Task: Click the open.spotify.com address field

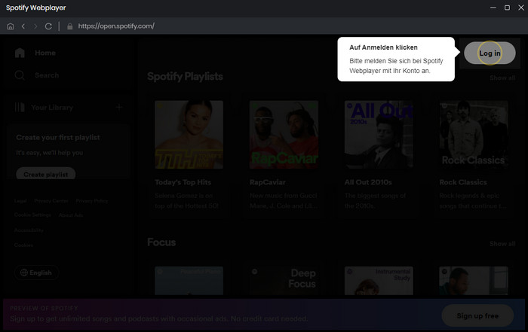Action: (116, 26)
